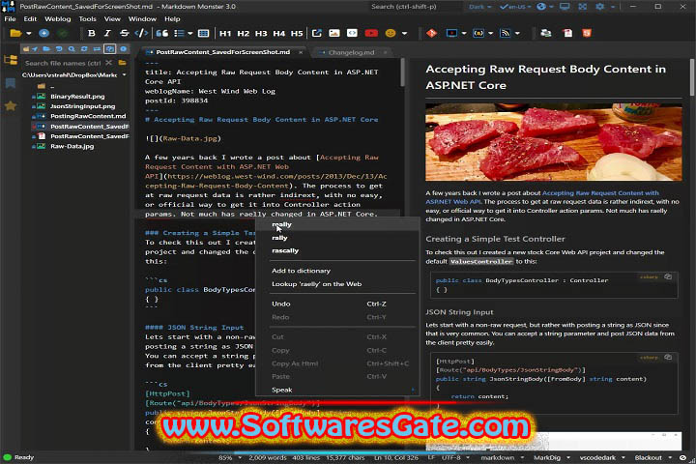Apply italic formatting
Image resolution: width=696 pixels, height=464 pixels.
[x=107, y=33]
